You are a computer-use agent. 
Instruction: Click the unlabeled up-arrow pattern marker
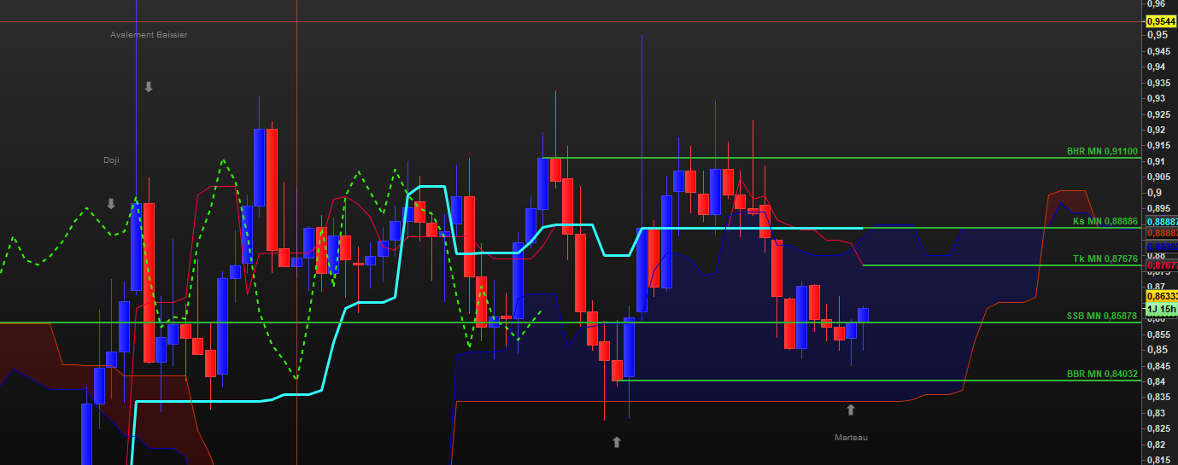[617, 442]
